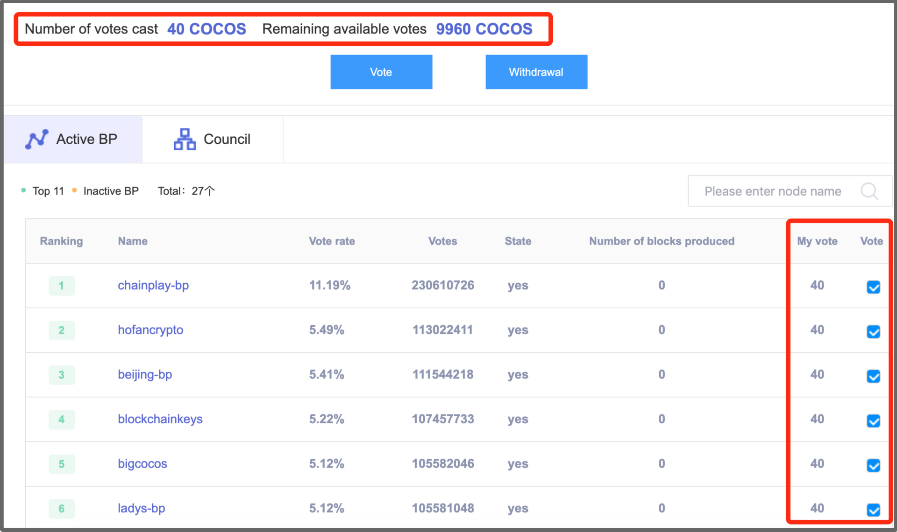897x532 pixels.
Task: Uncheck the bigcocos vote checkbox
Action: [873, 465]
